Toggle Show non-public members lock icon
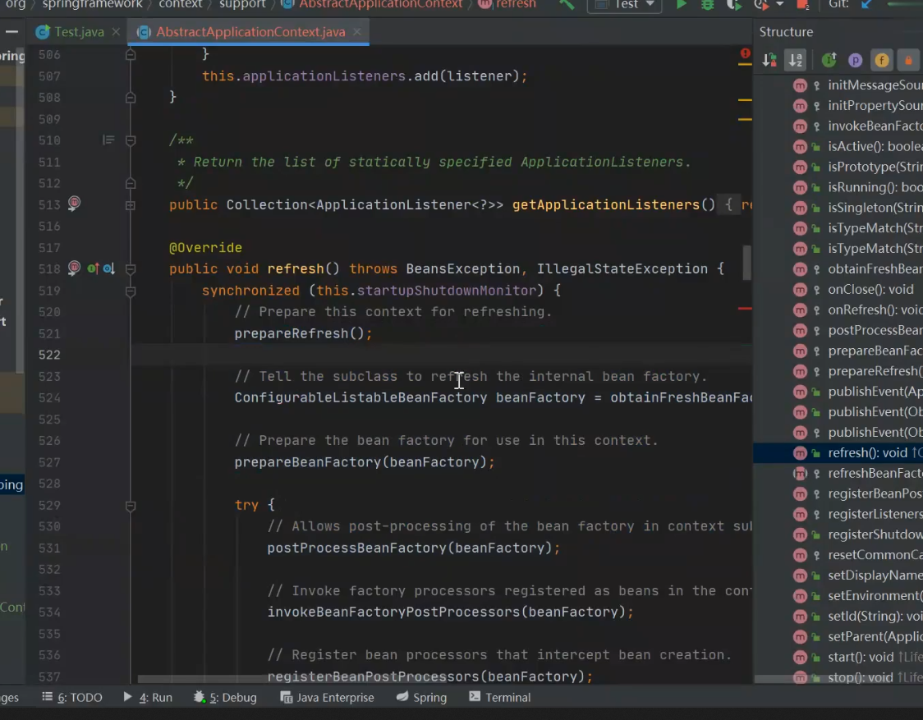 pos(908,60)
